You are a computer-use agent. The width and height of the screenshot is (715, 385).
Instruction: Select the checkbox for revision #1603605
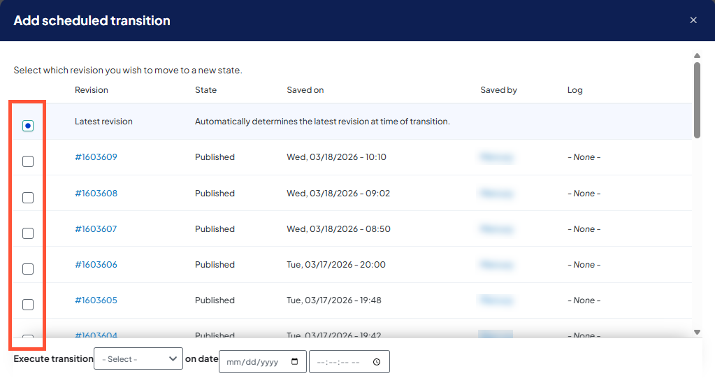pyautogui.click(x=28, y=305)
